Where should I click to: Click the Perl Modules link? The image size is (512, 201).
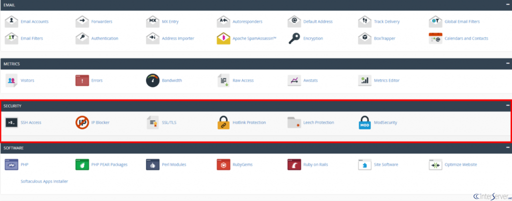174,165
